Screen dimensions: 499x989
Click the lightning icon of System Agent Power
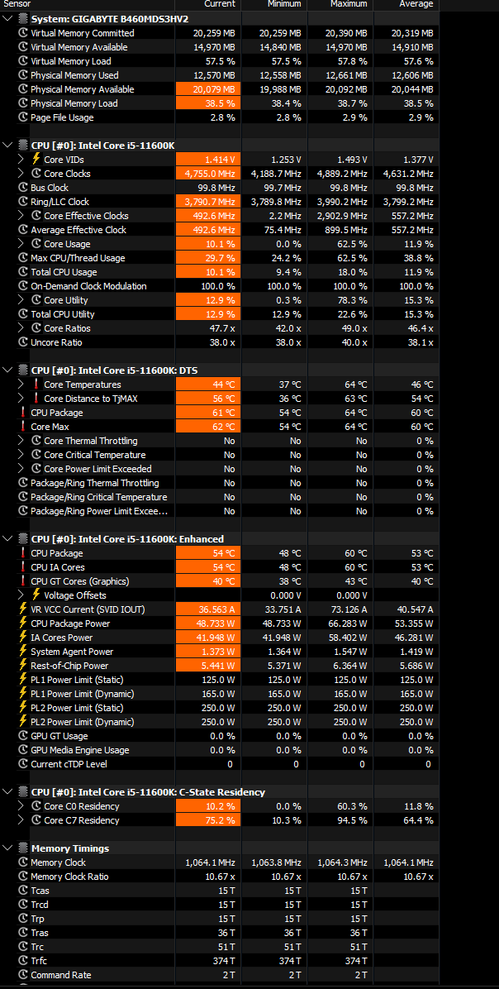[22, 652]
